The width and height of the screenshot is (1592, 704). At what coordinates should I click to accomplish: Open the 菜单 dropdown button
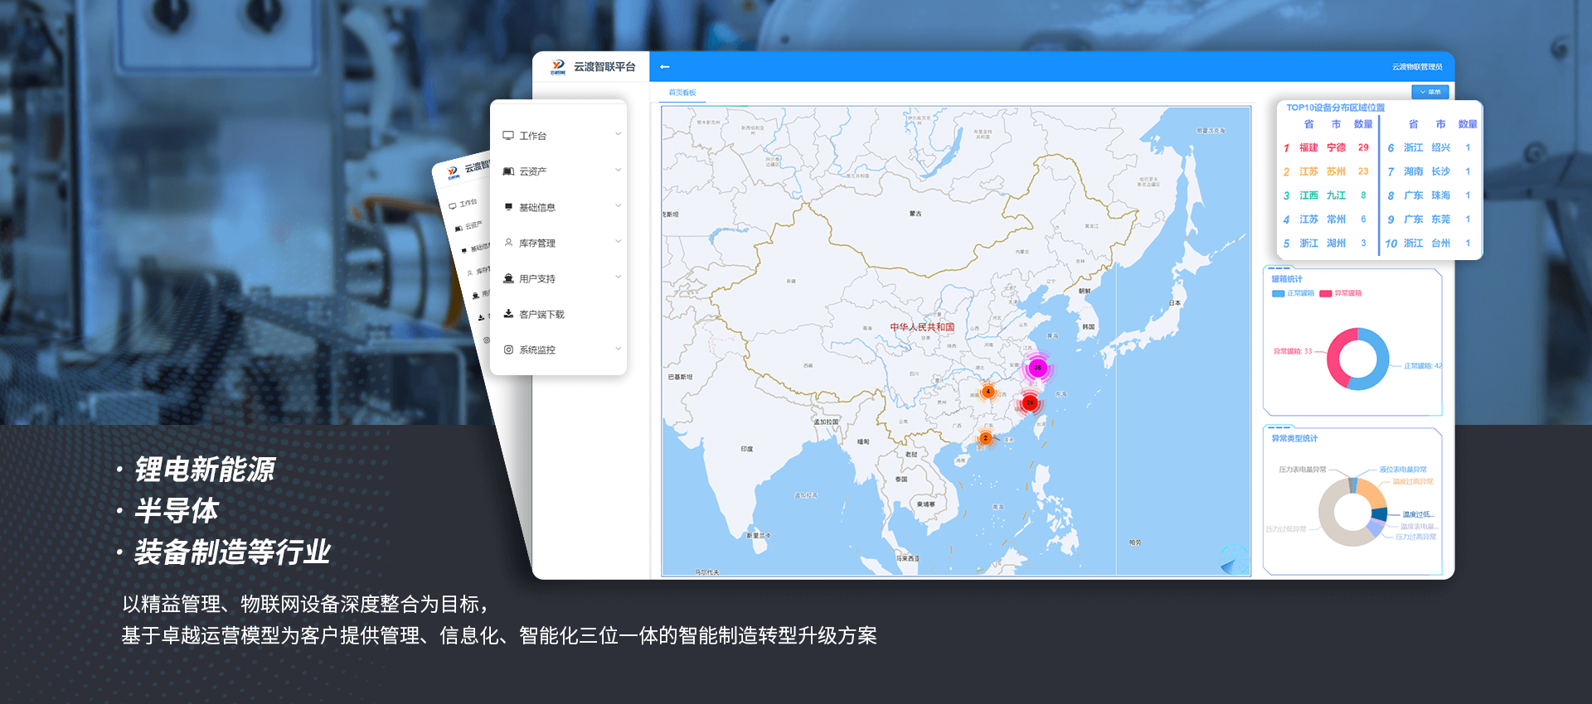click(1430, 92)
